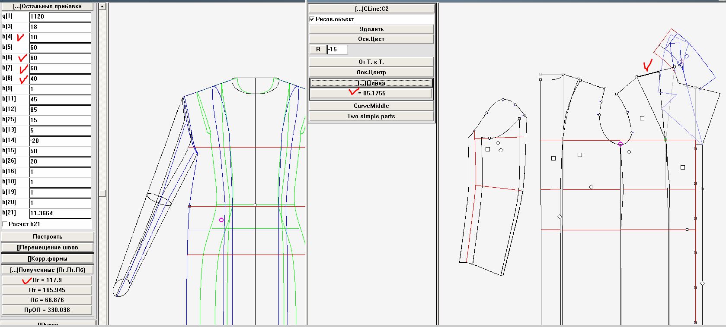
Task: Collapse the Длина section
Action: pos(371,83)
